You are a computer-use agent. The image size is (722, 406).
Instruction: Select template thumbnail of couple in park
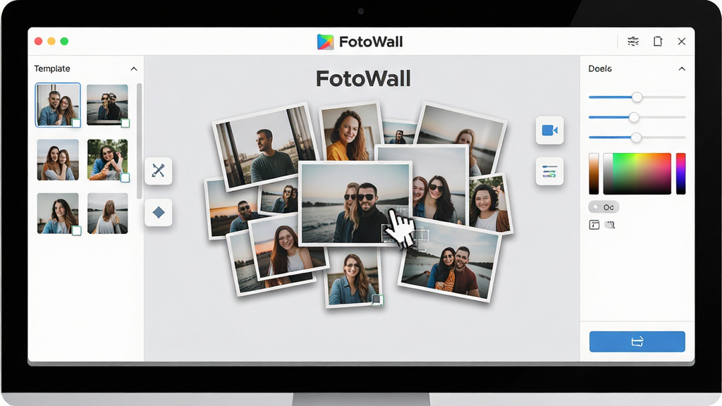point(107,160)
